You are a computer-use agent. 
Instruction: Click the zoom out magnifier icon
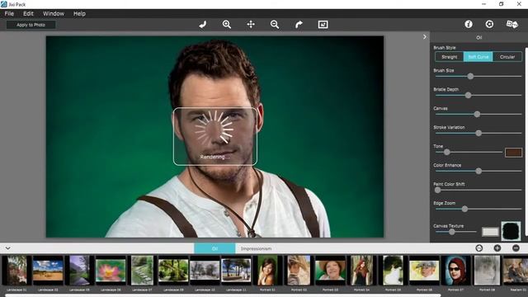[x=275, y=24]
